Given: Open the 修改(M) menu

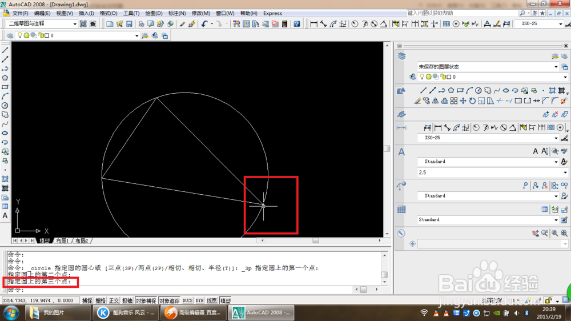Looking at the screenshot, I should [200, 13].
